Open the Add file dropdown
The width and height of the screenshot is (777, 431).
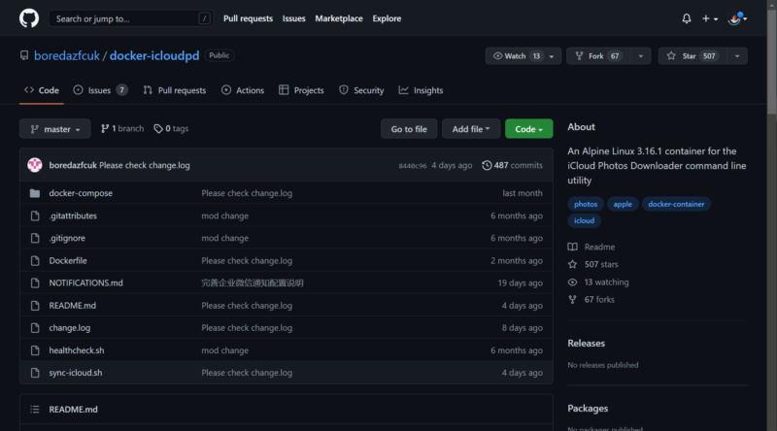pyautogui.click(x=471, y=129)
